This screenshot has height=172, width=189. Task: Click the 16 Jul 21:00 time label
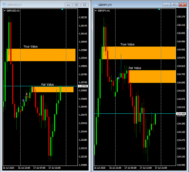(x=115, y=168)
